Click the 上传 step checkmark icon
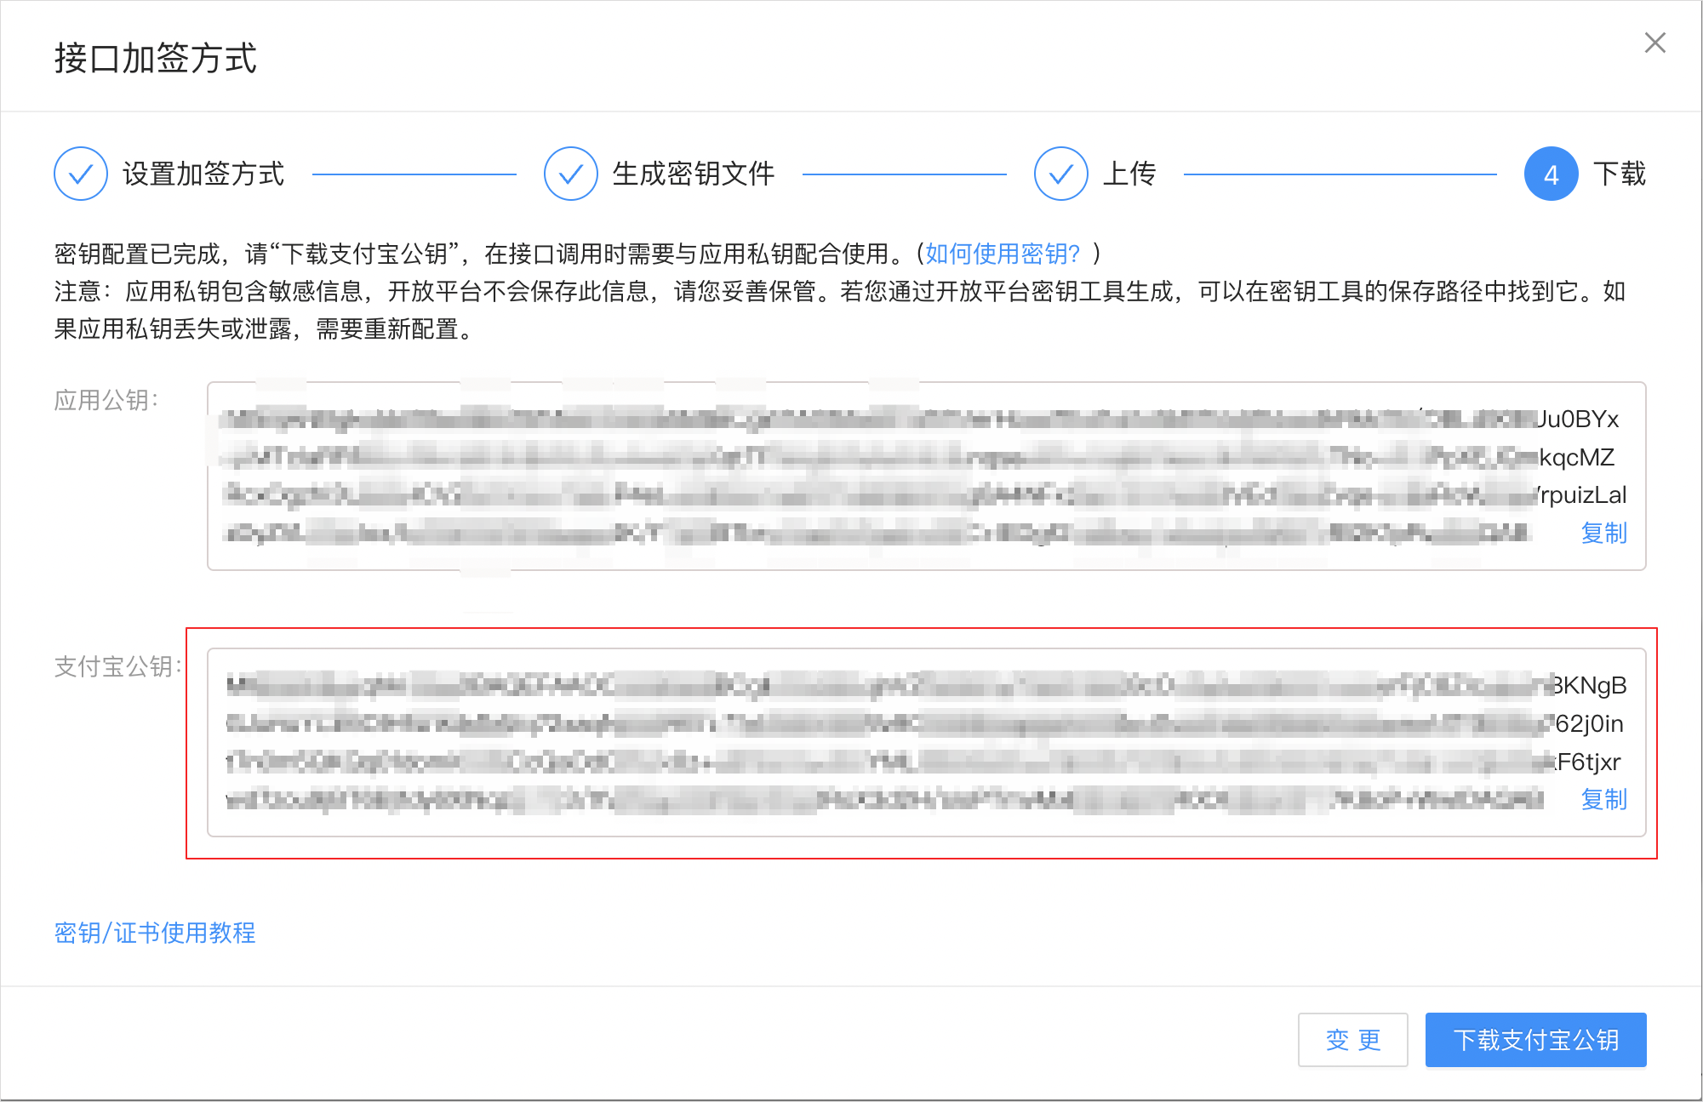Image resolution: width=1703 pixels, height=1102 pixels. coord(1061,174)
